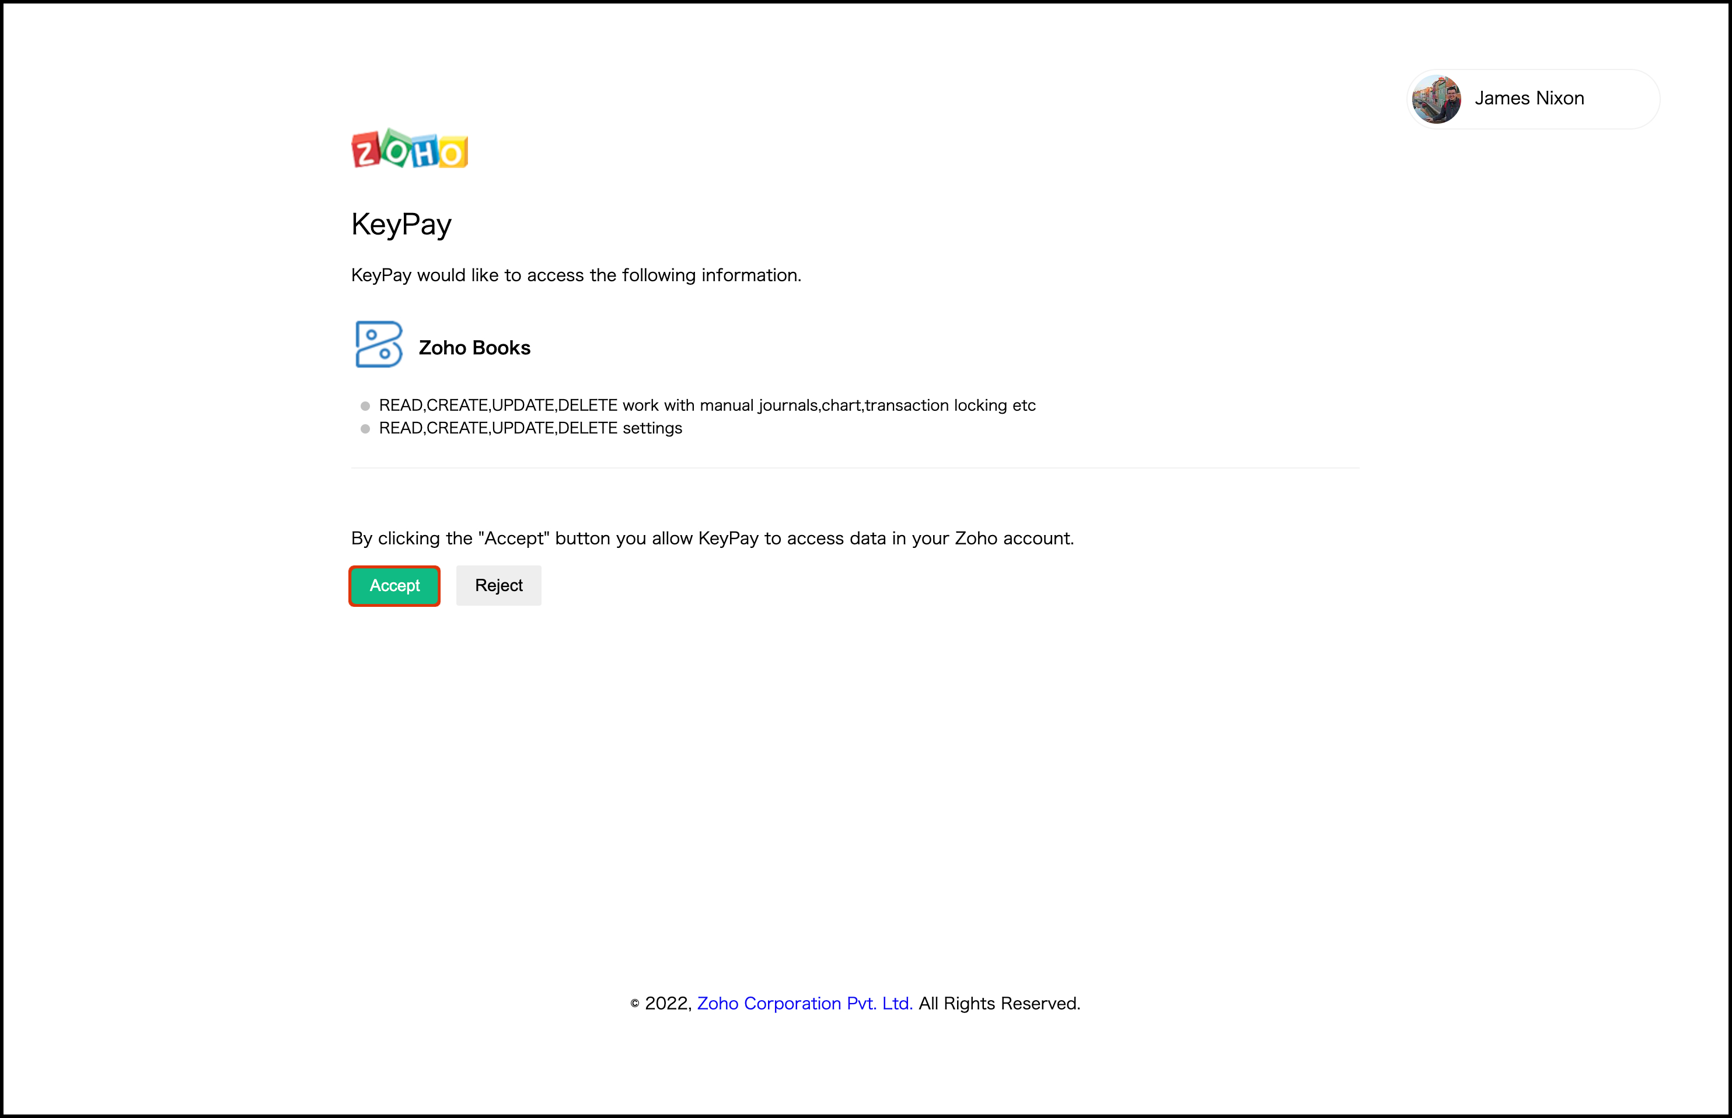
Task: Click the Zoho Books label text
Action: point(474,348)
